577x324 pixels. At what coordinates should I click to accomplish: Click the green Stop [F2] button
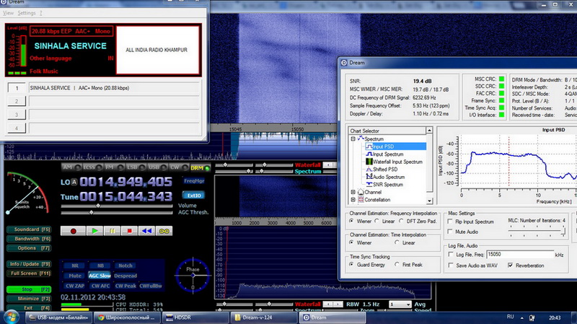tap(29, 289)
